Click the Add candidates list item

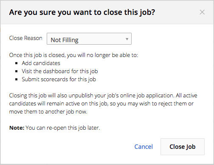41,63
